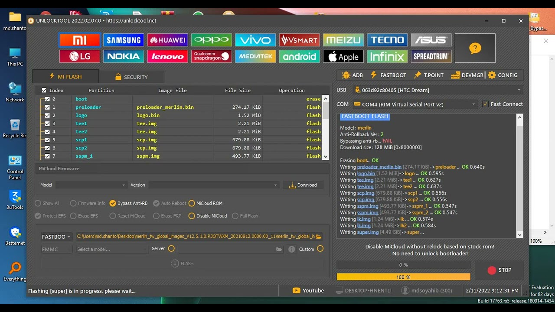Click the preloader_merlin.bin log link

click(379, 167)
